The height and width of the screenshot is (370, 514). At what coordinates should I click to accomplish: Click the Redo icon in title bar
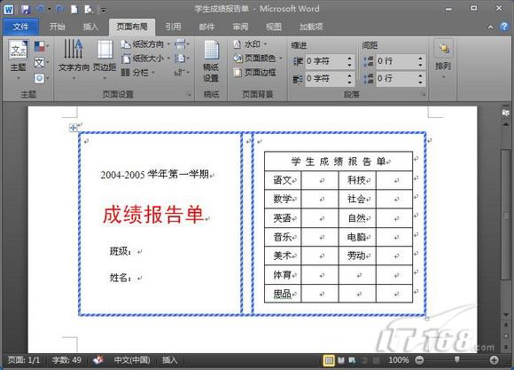[59, 9]
